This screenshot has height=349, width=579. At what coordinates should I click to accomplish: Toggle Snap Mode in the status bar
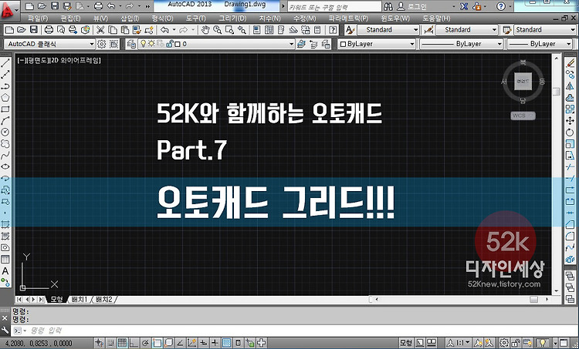(x=110, y=343)
